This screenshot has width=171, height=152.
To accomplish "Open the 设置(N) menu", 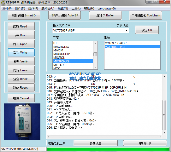I will [63, 8].
